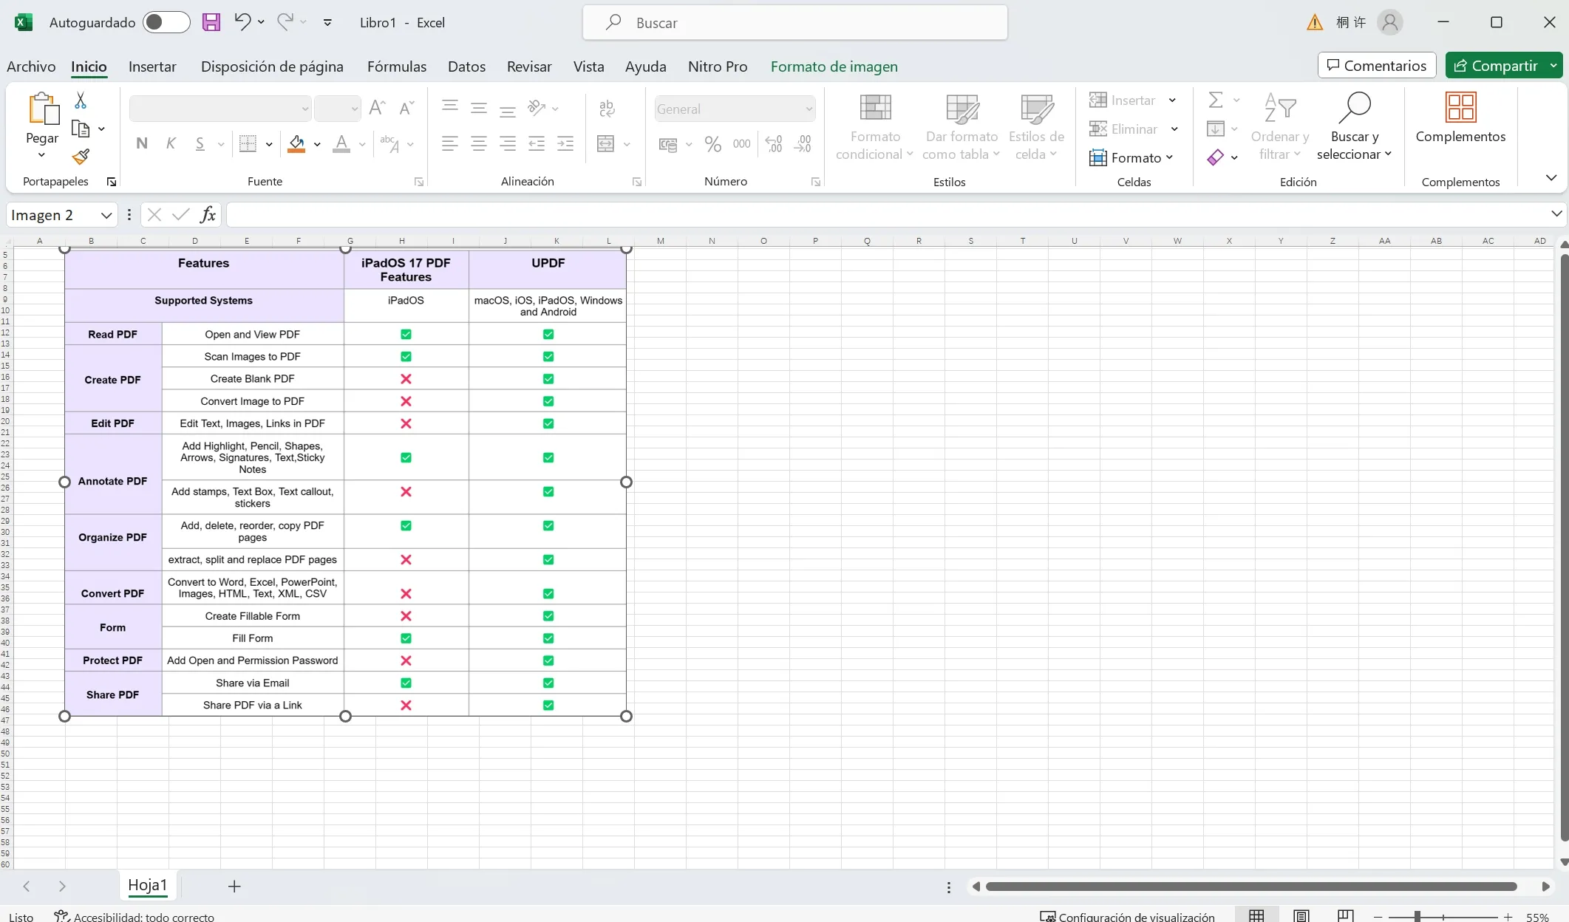Expand the Name Box dropdown arrow
1569x922 pixels.
click(x=106, y=215)
